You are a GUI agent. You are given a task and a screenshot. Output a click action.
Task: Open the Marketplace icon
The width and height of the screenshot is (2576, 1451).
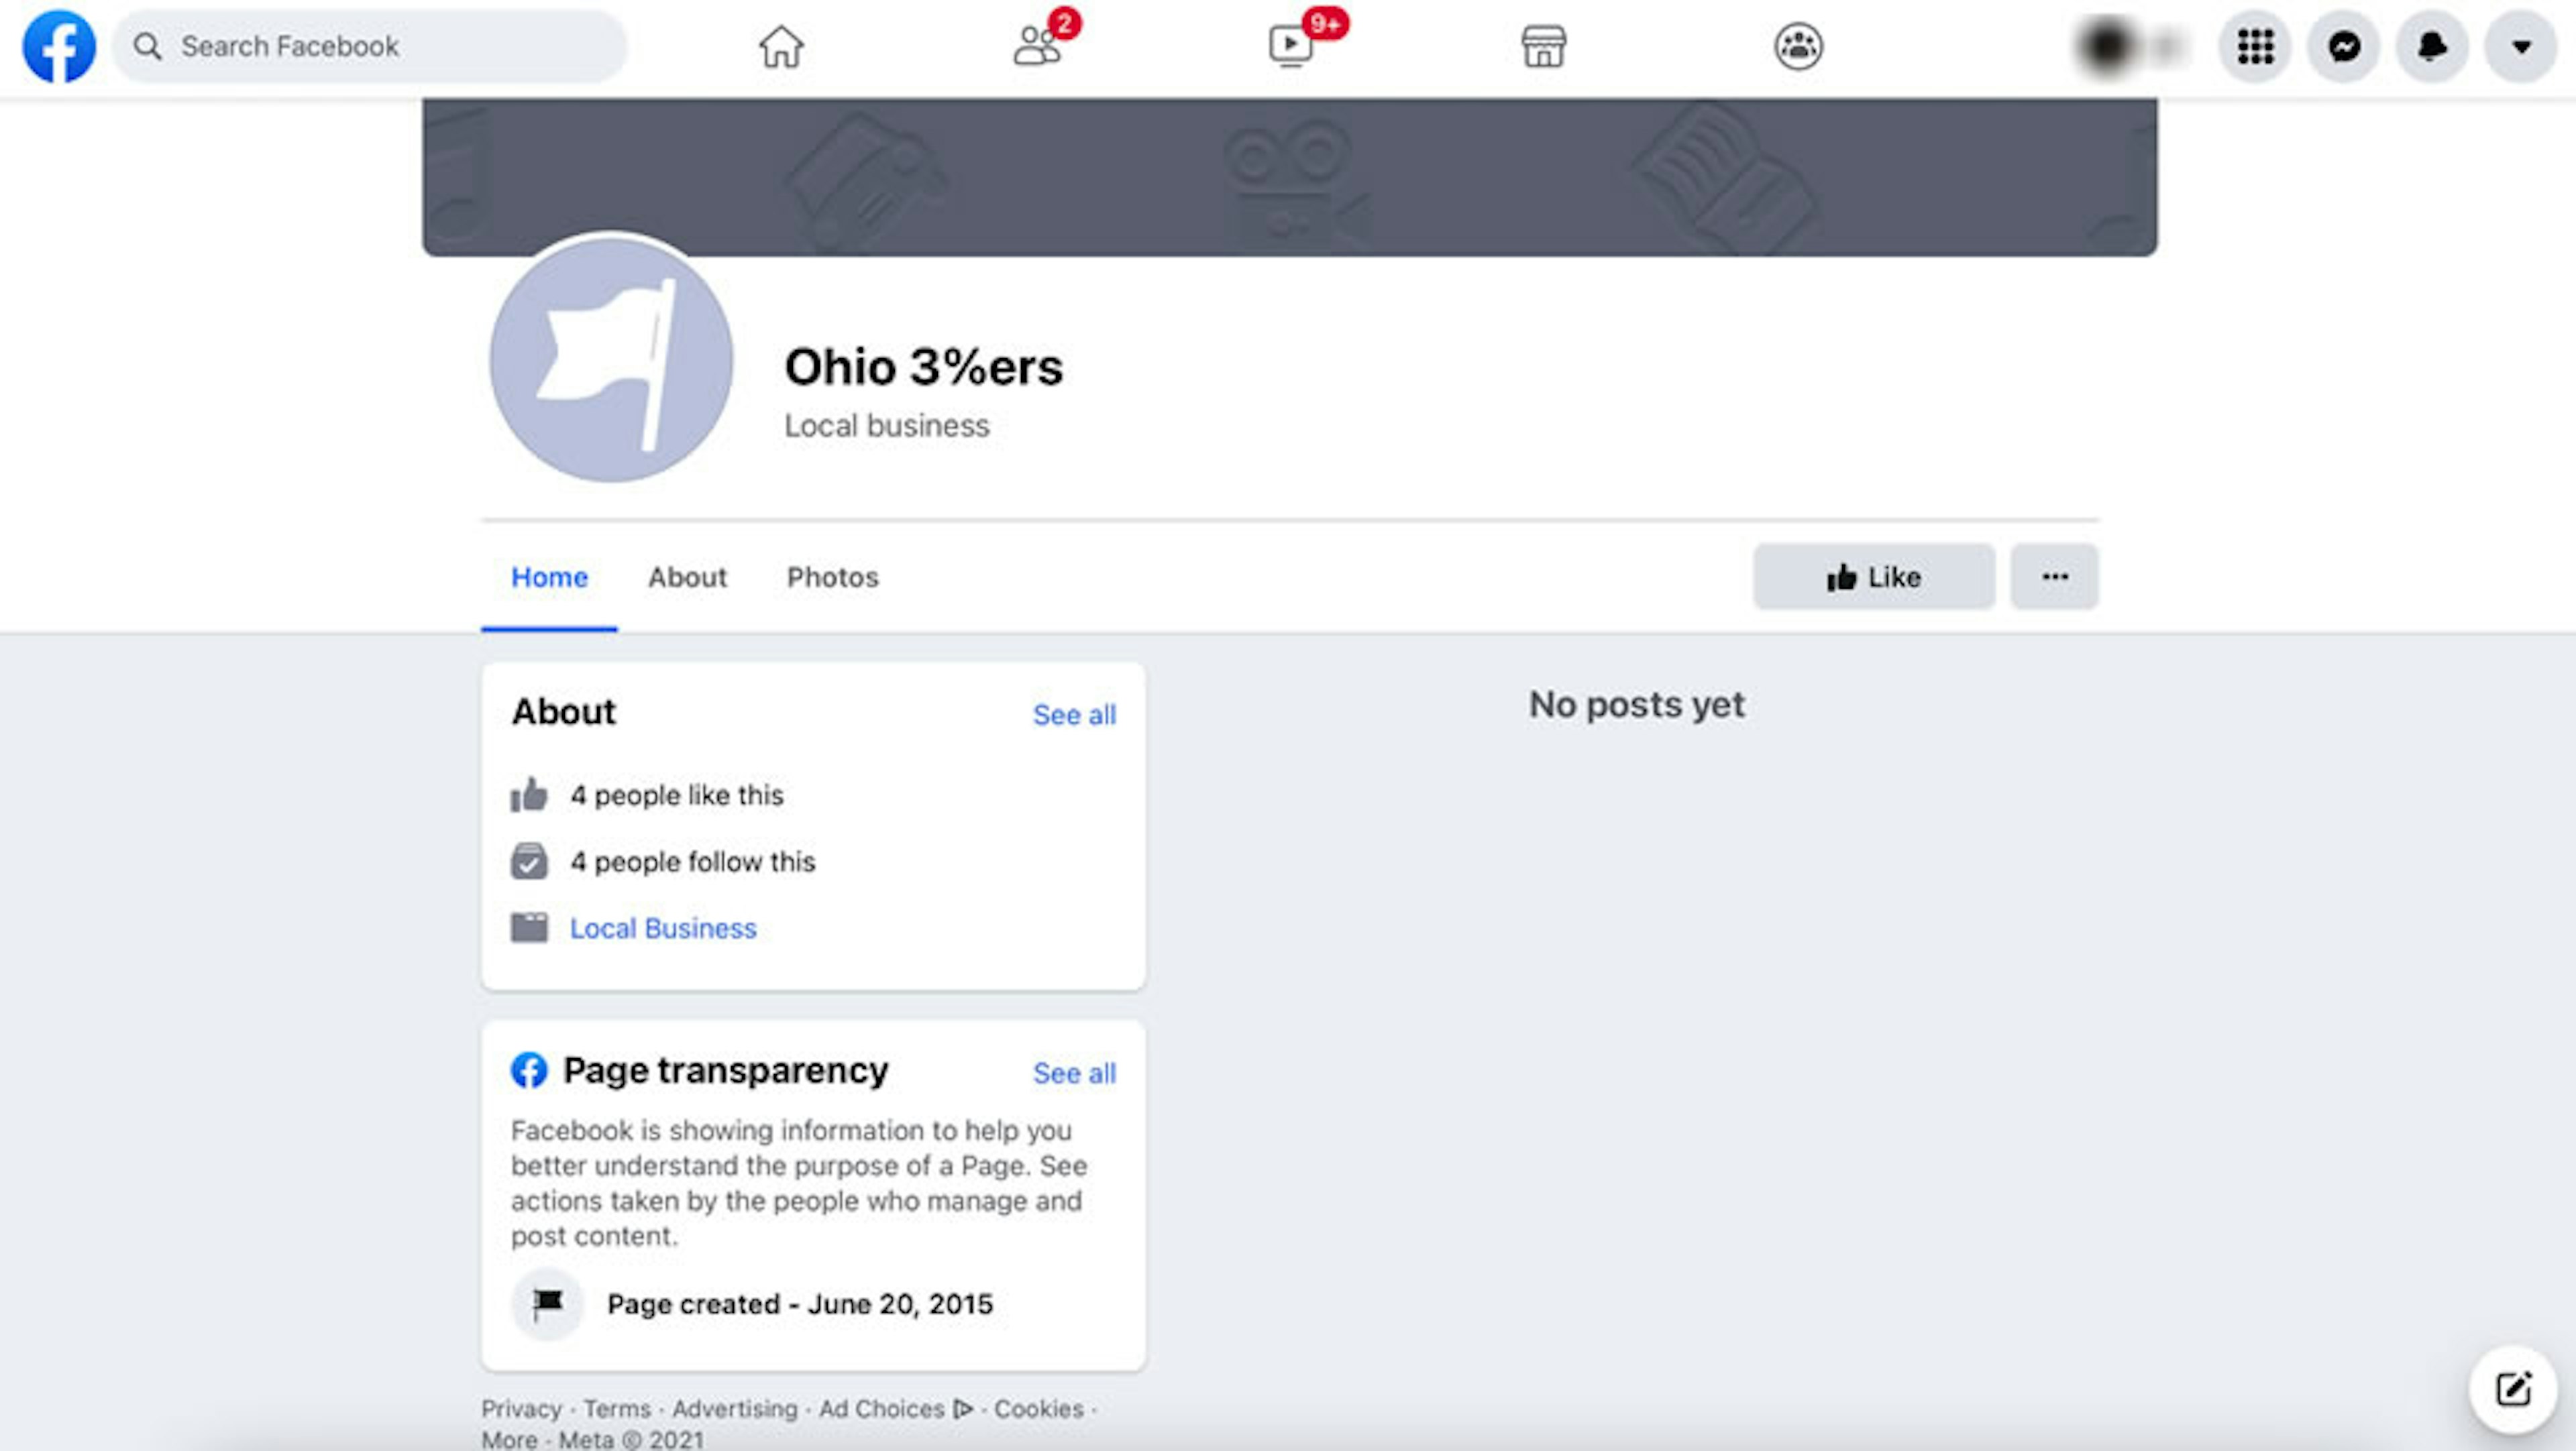click(1544, 46)
